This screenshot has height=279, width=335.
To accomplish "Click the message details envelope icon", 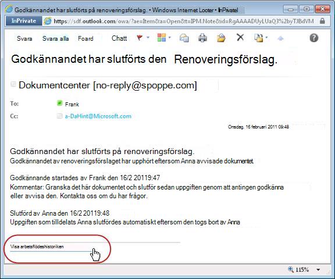I will 184,38.
